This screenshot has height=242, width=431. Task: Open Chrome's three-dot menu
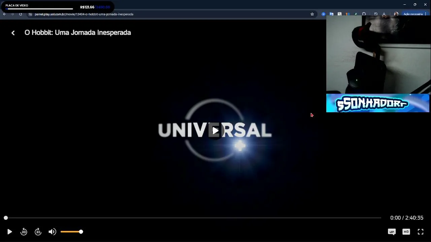tap(426, 14)
